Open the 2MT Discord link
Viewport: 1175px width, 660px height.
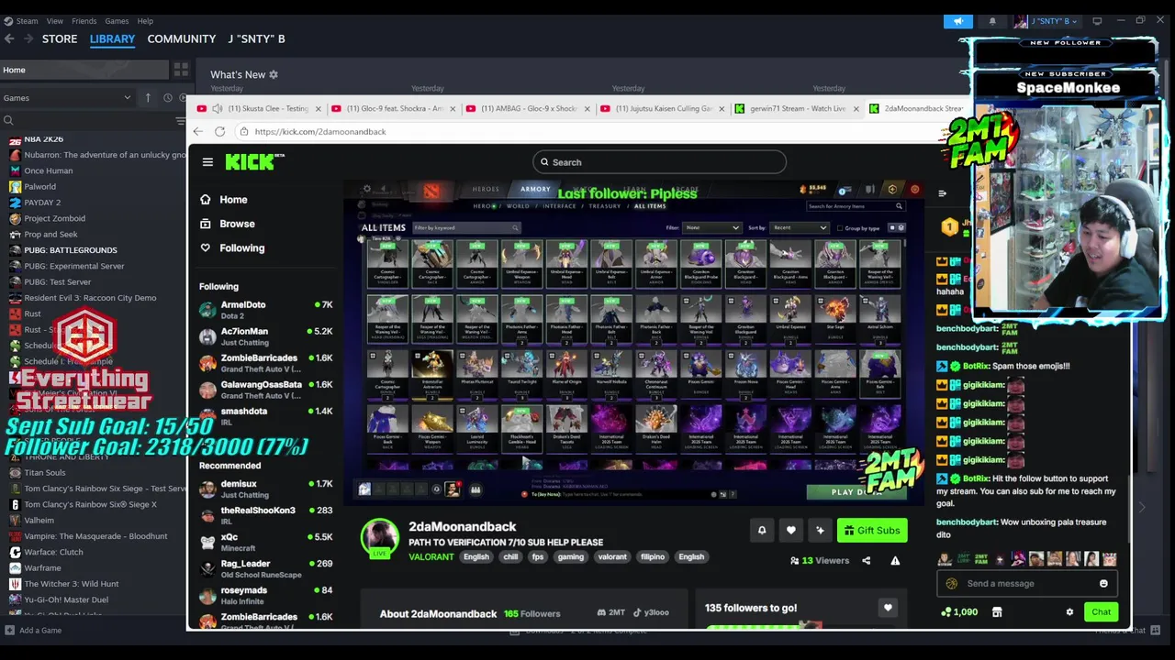tap(611, 612)
